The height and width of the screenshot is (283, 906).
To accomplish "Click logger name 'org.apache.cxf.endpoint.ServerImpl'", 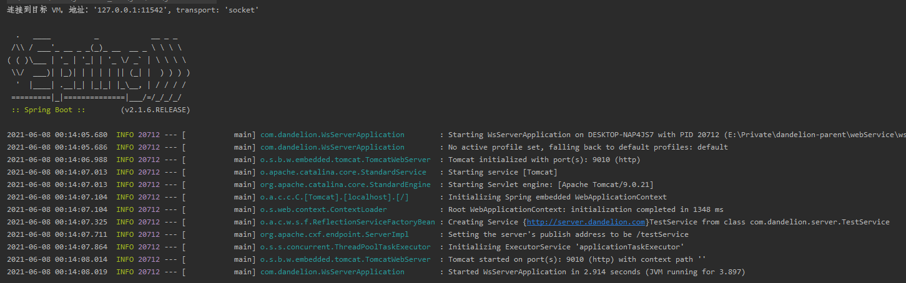I will coord(335,234).
